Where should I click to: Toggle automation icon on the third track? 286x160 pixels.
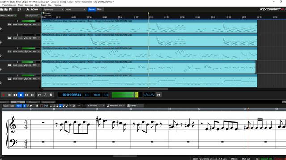[x=26, y=52]
